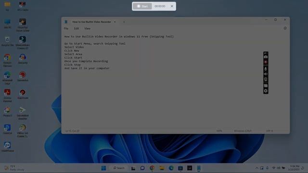Open Microsoft Edge from the taskbar
This screenshot has height=173, width=308.
coord(171,168)
